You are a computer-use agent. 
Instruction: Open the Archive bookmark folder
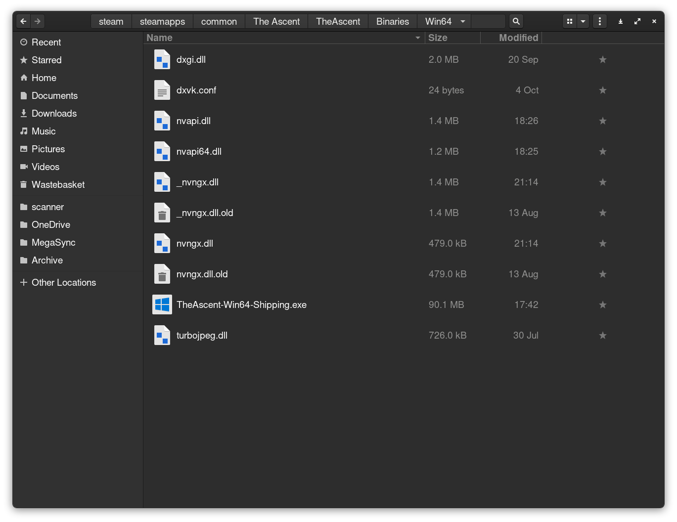pos(78,260)
